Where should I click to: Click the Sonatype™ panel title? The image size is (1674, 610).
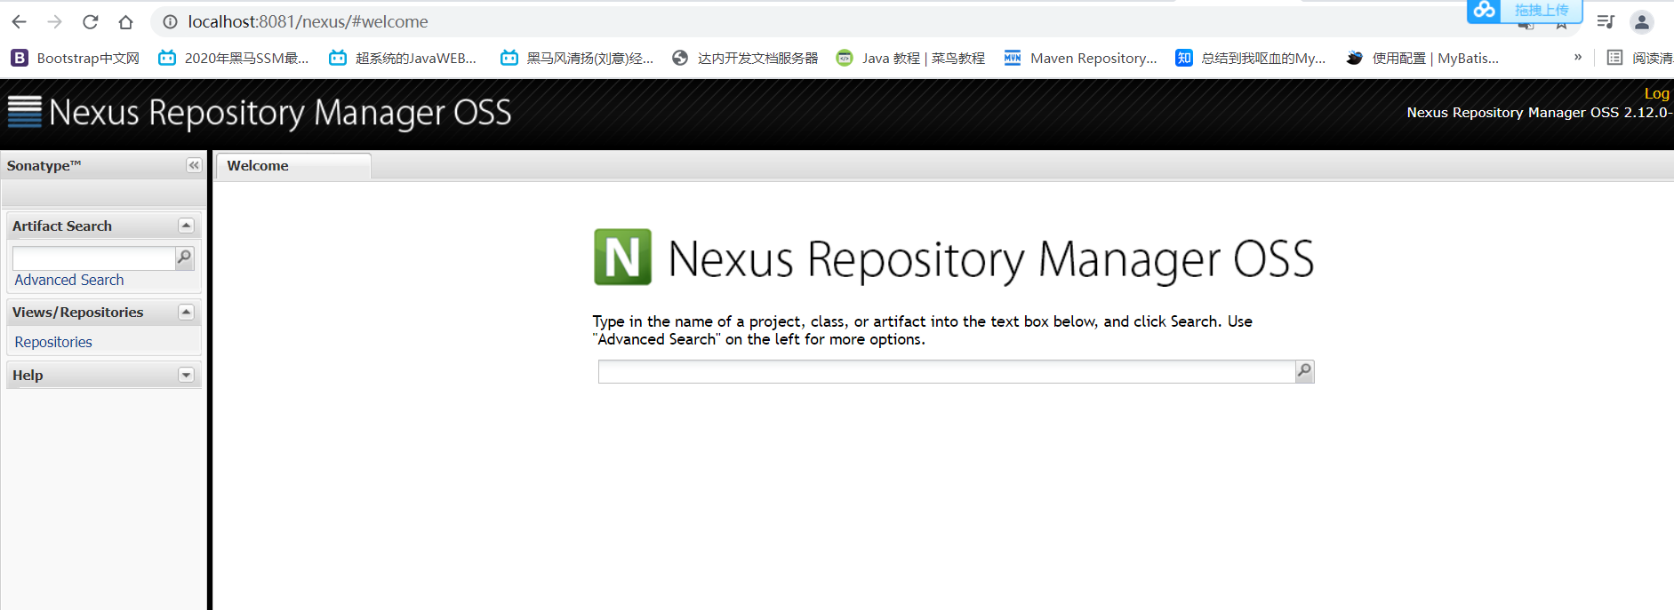(44, 165)
